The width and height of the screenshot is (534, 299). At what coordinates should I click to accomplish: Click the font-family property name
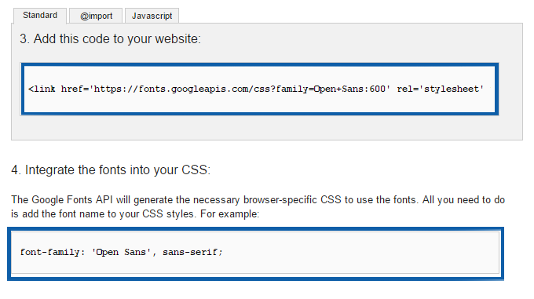tap(50, 252)
